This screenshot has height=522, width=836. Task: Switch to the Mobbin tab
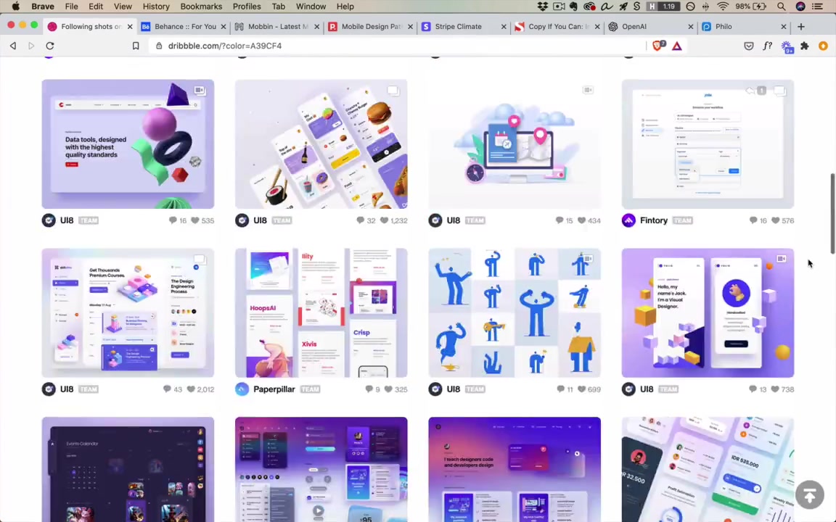pyautogui.click(x=276, y=27)
